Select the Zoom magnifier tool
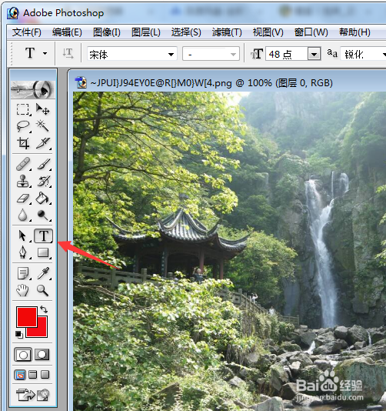The width and height of the screenshot is (386, 411). tap(43, 290)
